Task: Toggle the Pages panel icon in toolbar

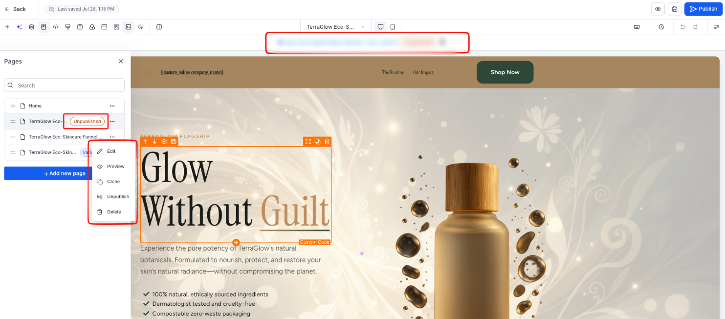Action: (44, 27)
